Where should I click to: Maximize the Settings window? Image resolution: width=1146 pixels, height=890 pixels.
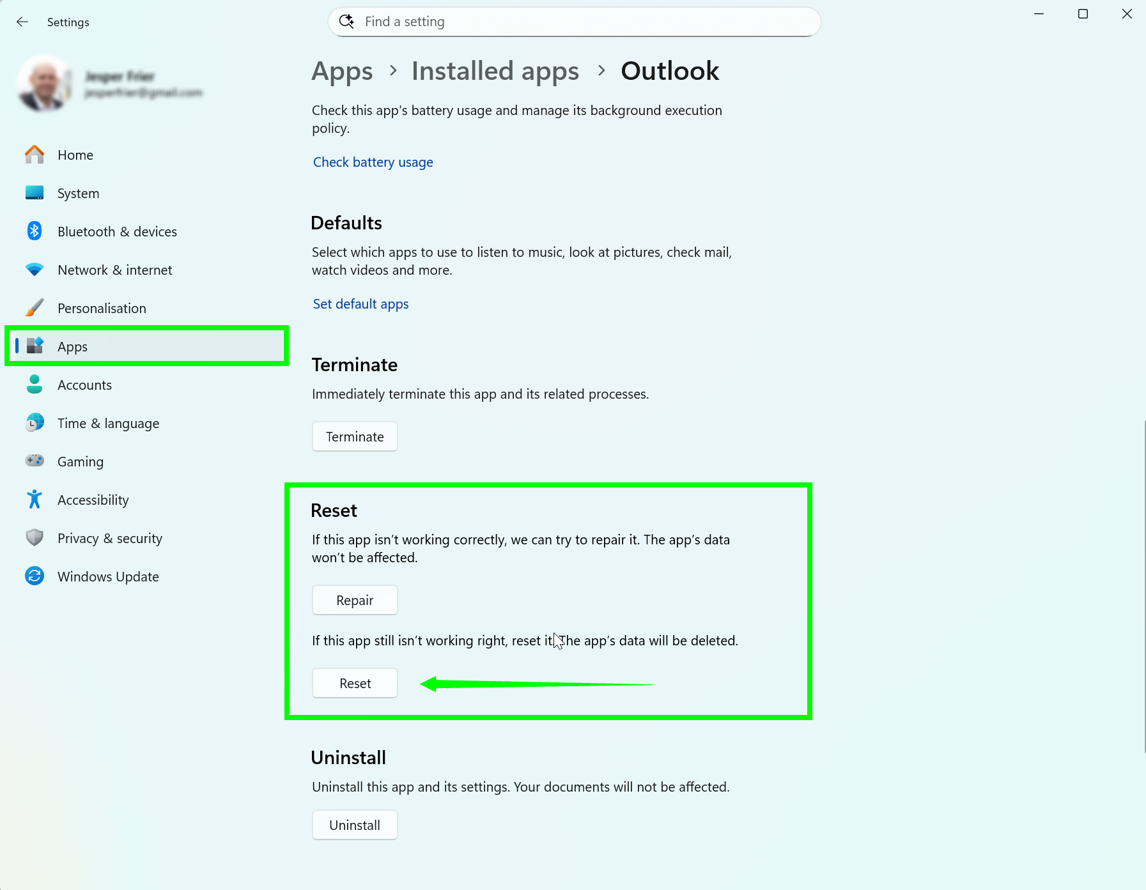tap(1083, 14)
